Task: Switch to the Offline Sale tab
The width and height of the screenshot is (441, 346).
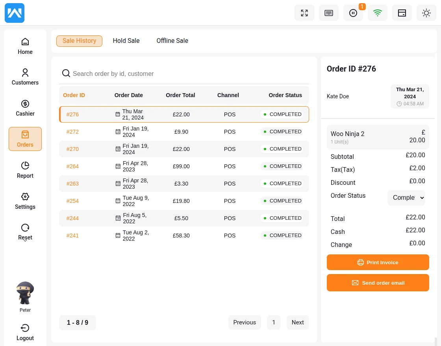Action: (x=172, y=41)
